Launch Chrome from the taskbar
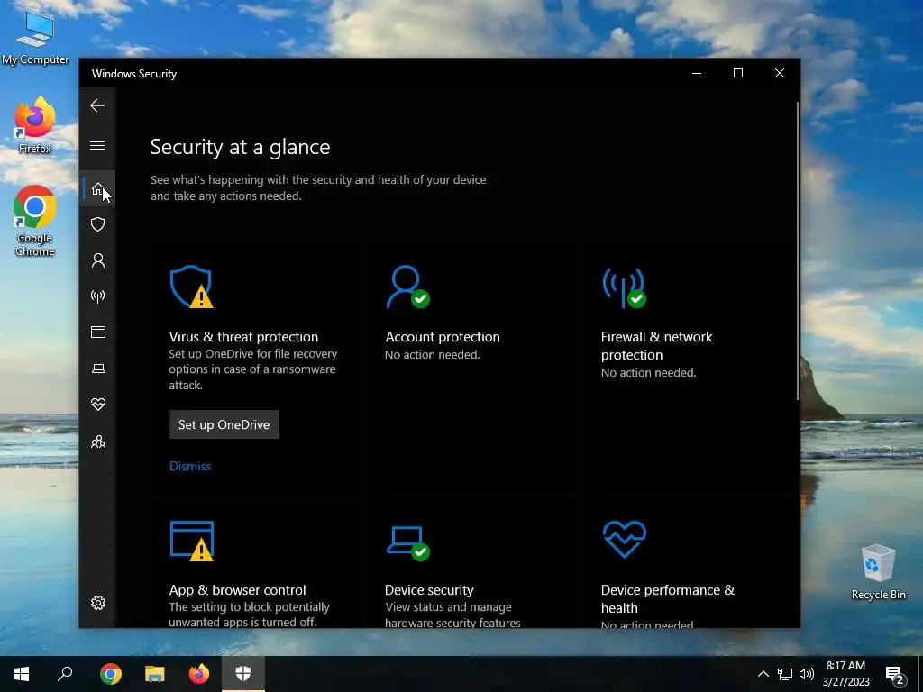The width and height of the screenshot is (923, 692). coord(111,674)
